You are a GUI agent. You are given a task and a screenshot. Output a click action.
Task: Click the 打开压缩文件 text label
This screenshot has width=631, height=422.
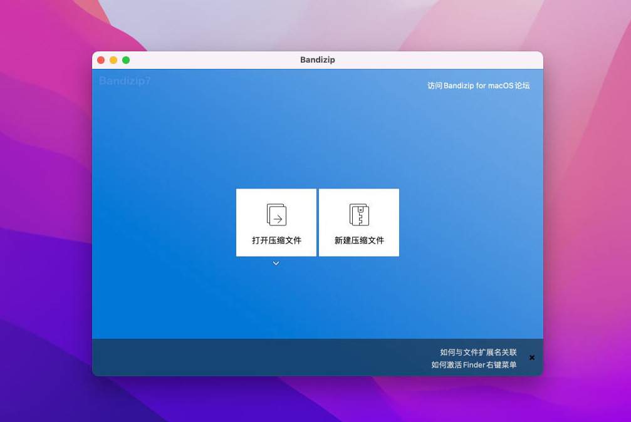click(276, 240)
